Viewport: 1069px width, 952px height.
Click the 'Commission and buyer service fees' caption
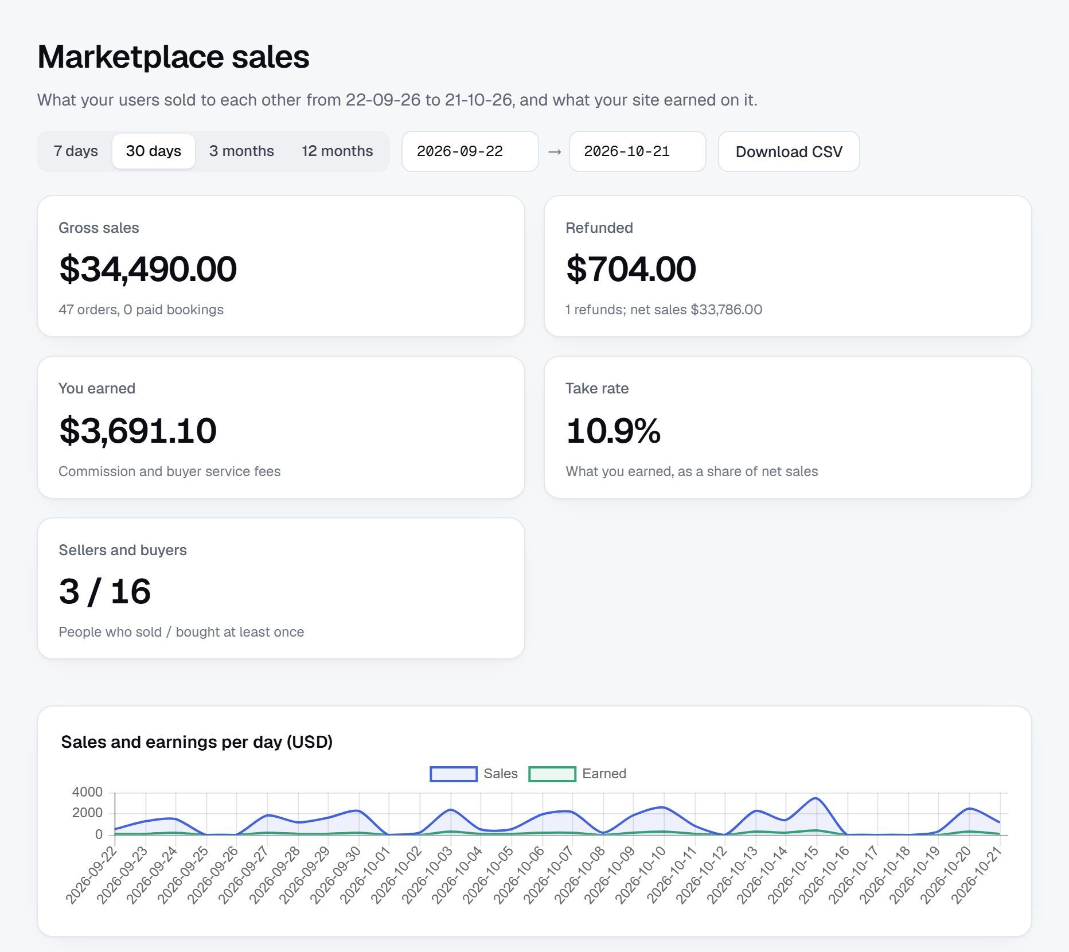pos(170,471)
